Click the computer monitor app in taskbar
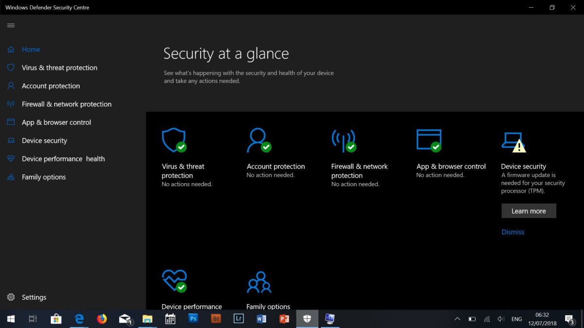Viewport: 584px width, 328px height. [x=330, y=319]
